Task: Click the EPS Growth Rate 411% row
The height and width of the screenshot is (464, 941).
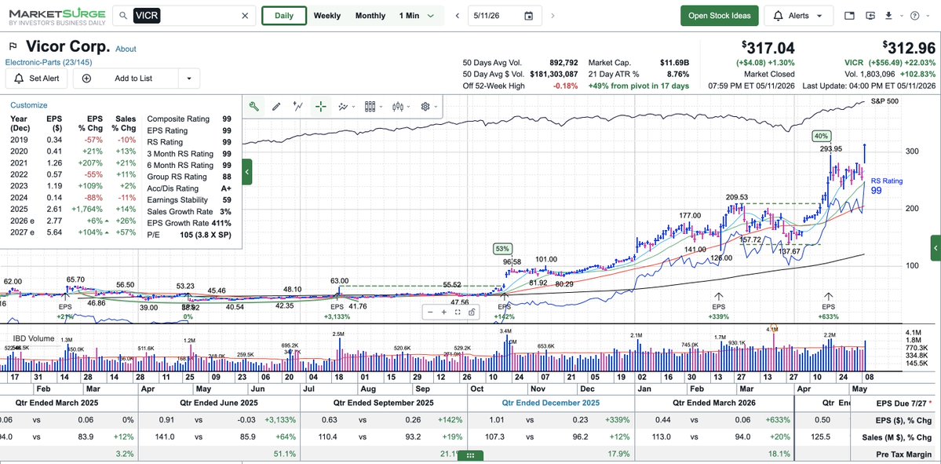Action: (189, 223)
